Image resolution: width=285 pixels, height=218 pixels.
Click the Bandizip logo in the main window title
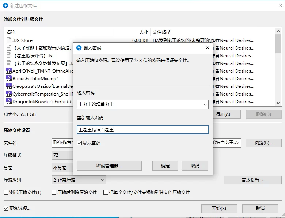coord(5,5)
